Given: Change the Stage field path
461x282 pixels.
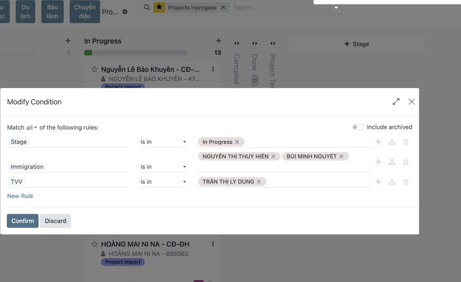Looking at the screenshot, I should tap(68, 142).
